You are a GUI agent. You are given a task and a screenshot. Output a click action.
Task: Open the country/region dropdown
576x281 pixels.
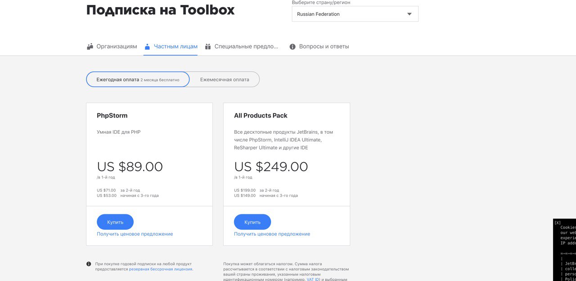[355, 14]
